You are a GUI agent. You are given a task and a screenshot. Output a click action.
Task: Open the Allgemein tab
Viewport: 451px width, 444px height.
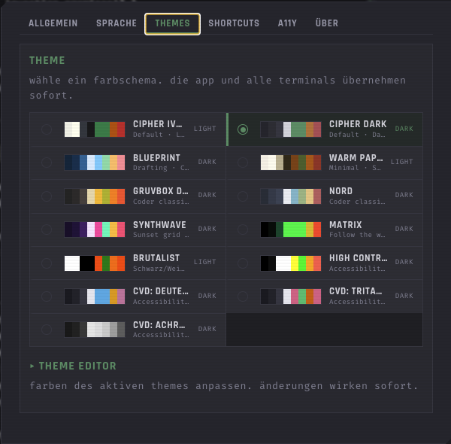[x=53, y=23]
